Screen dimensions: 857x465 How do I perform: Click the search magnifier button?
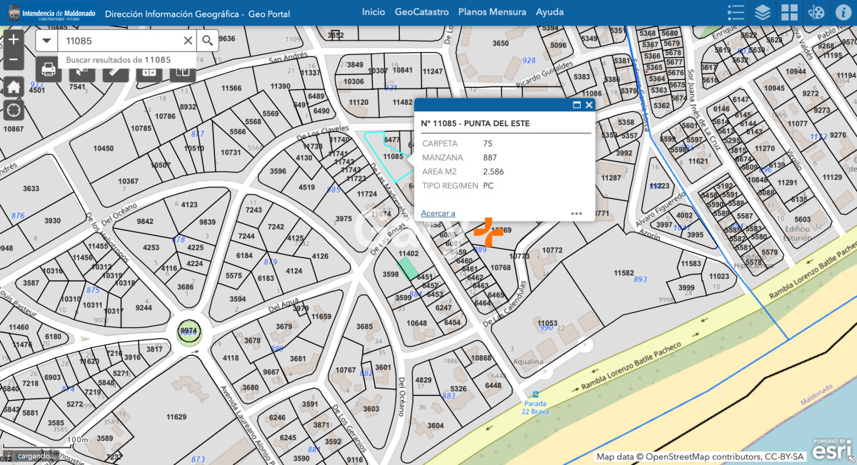[x=207, y=41]
